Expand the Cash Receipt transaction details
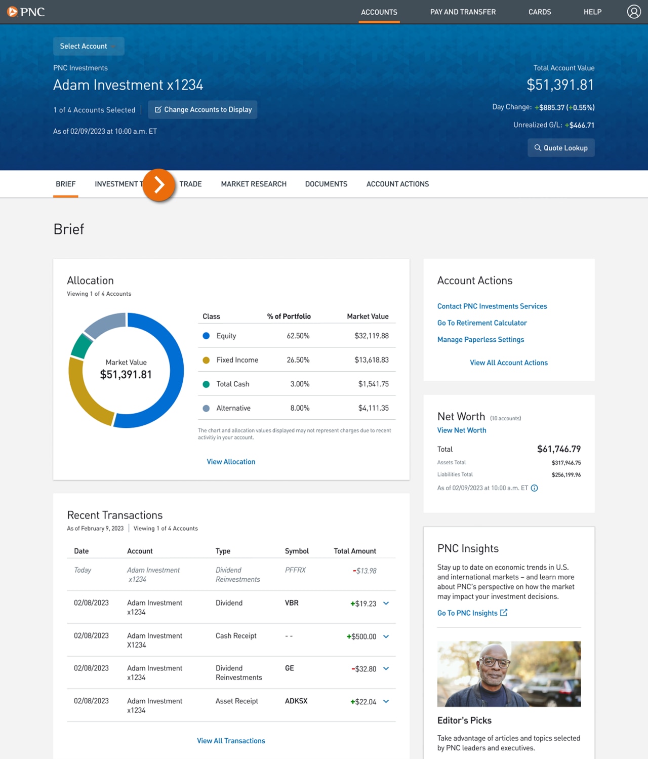 [x=386, y=637]
